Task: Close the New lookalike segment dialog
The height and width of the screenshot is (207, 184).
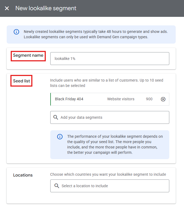Action: pyautogui.click(x=7, y=8)
